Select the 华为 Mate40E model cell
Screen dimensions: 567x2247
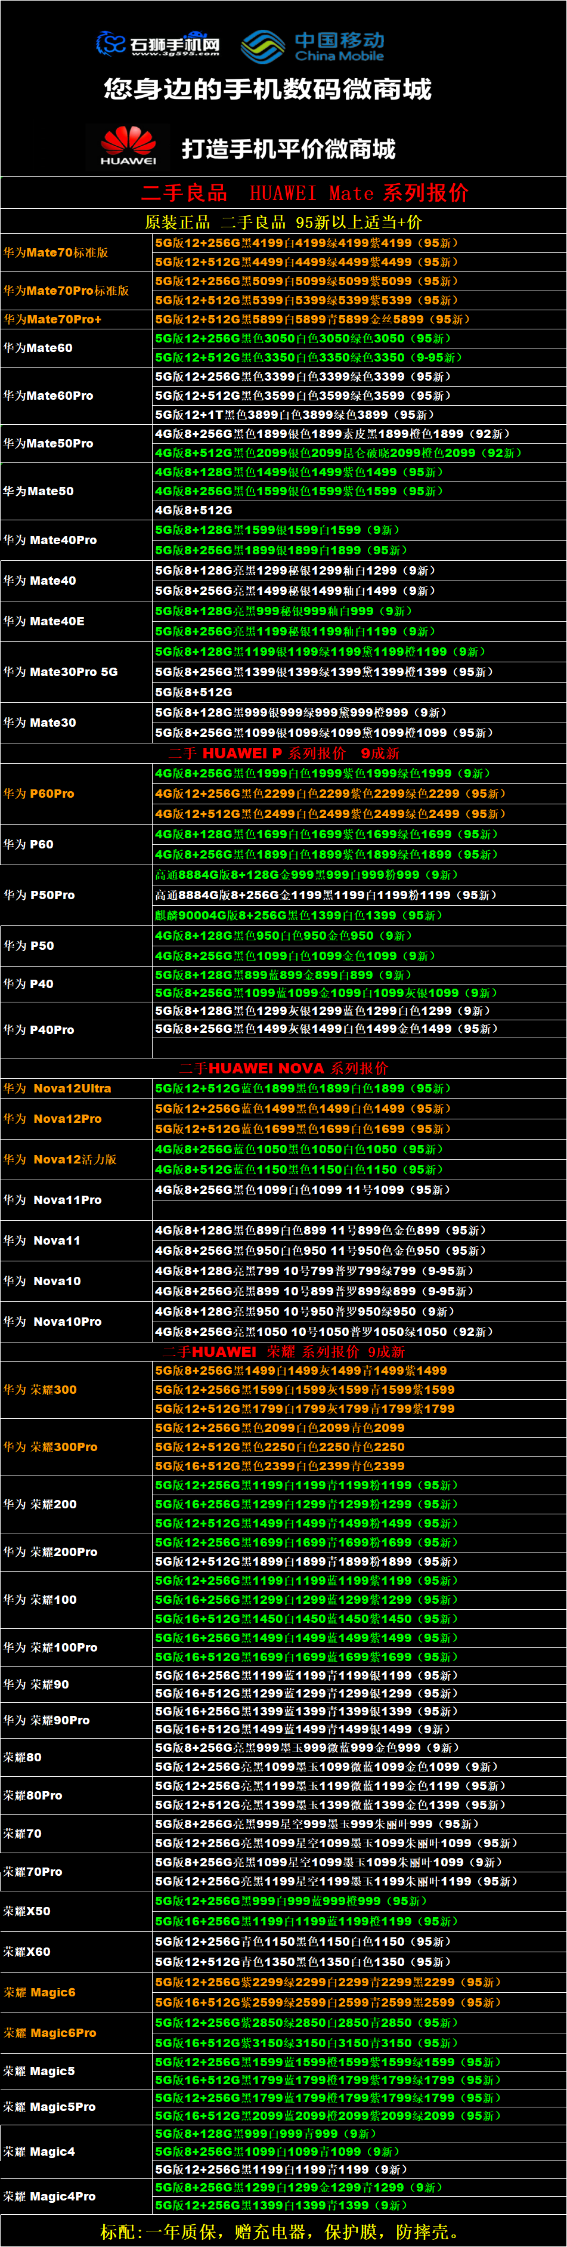76,621
